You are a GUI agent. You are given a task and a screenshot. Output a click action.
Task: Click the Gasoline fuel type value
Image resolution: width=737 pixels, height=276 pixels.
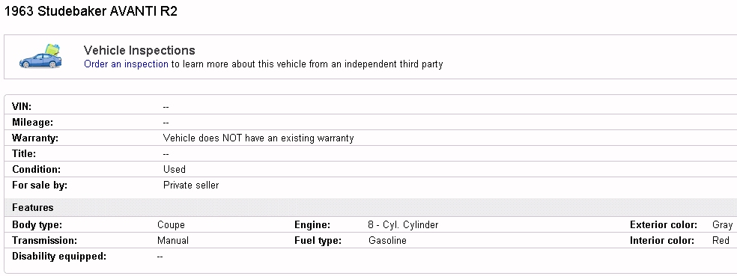tap(388, 241)
